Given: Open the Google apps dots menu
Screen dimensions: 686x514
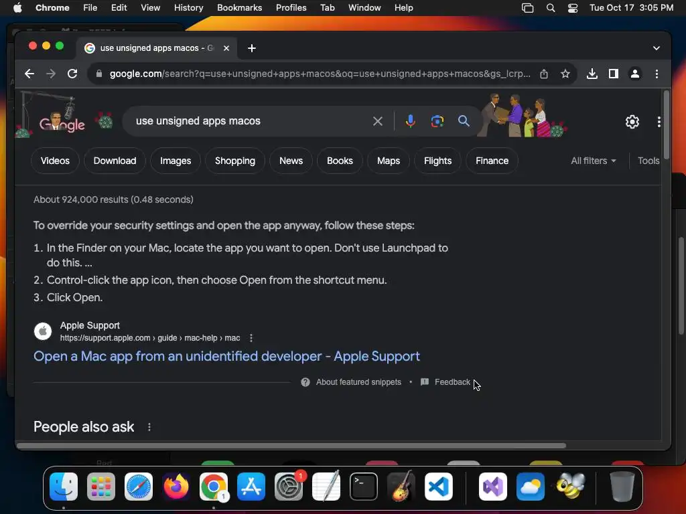Looking at the screenshot, I should tap(659, 122).
